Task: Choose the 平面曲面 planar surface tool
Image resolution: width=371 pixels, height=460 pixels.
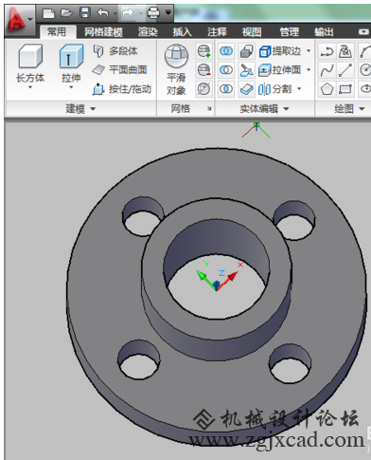Action: [x=120, y=70]
